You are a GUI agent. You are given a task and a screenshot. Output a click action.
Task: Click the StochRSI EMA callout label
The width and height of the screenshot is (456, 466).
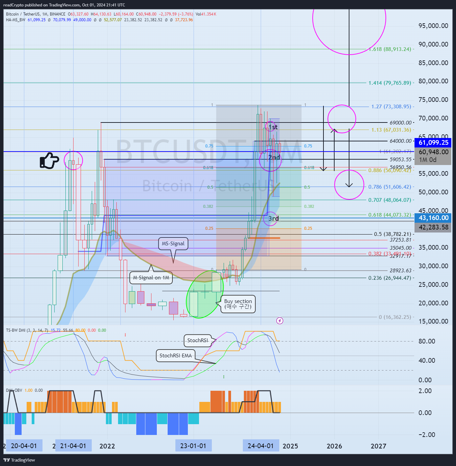click(x=175, y=356)
